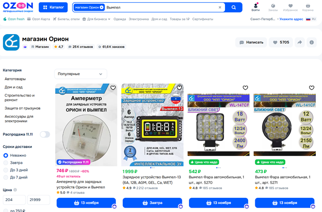
Task: Click the magnifier search button
Action: pos(233,8)
